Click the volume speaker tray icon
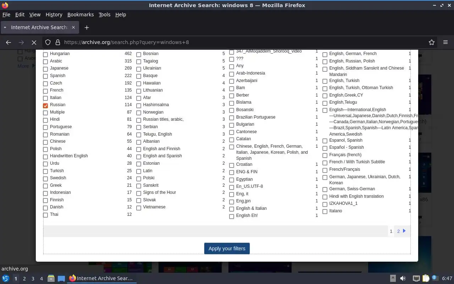The width and height of the screenshot is (454, 284). (403, 278)
